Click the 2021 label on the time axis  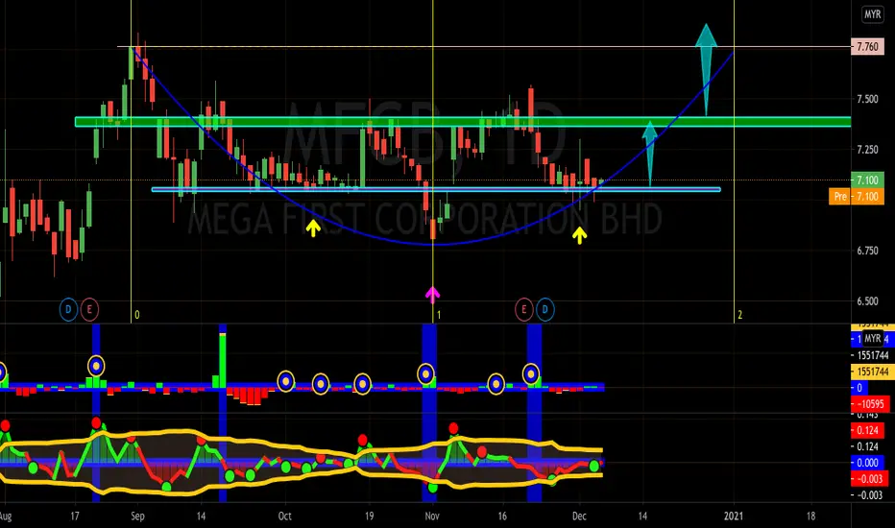click(x=734, y=516)
